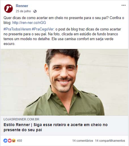Click the laughing Haha reaction icon
Screen dimensions: 129x146
[x=14, y=141]
